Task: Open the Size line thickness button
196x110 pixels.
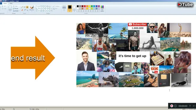Action: [x=64, y=9]
